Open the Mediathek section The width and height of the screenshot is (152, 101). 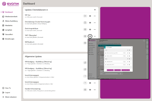pos(7,26)
